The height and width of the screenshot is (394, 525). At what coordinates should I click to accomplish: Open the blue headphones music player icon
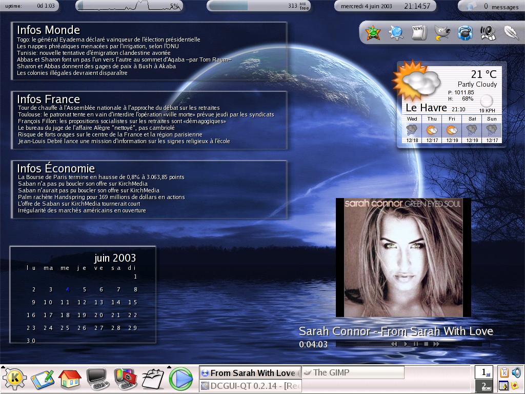click(465, 33)
